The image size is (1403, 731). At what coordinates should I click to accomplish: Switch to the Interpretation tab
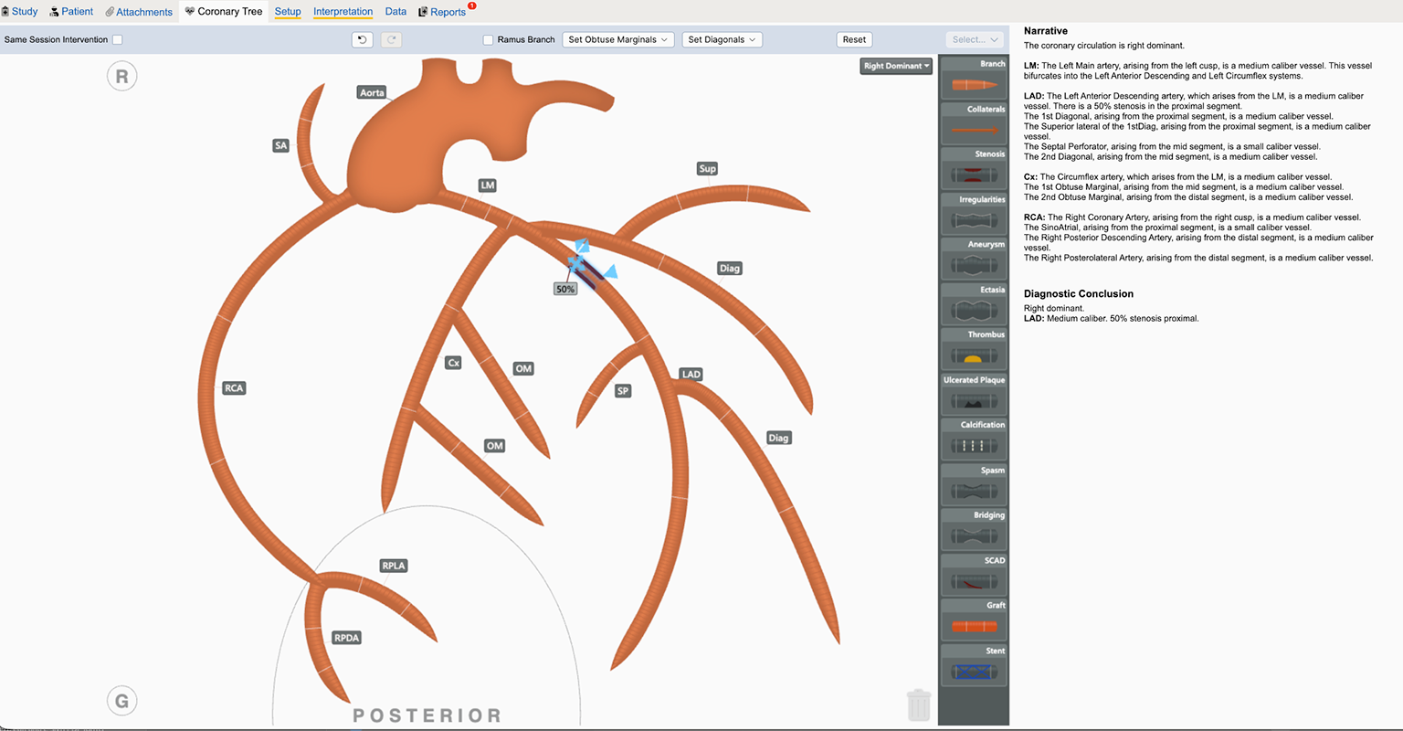click(x=343, y=12)
